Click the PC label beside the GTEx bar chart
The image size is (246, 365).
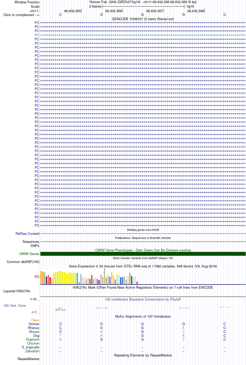[x=37, y=277]
